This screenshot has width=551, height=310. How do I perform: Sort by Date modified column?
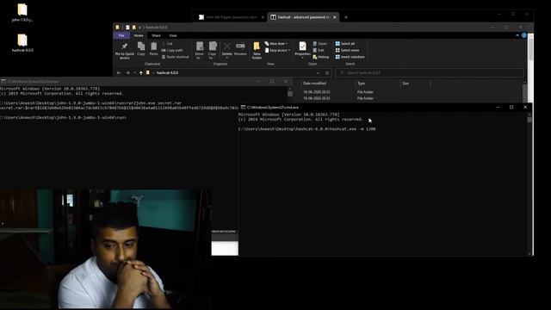click(314, 84)
